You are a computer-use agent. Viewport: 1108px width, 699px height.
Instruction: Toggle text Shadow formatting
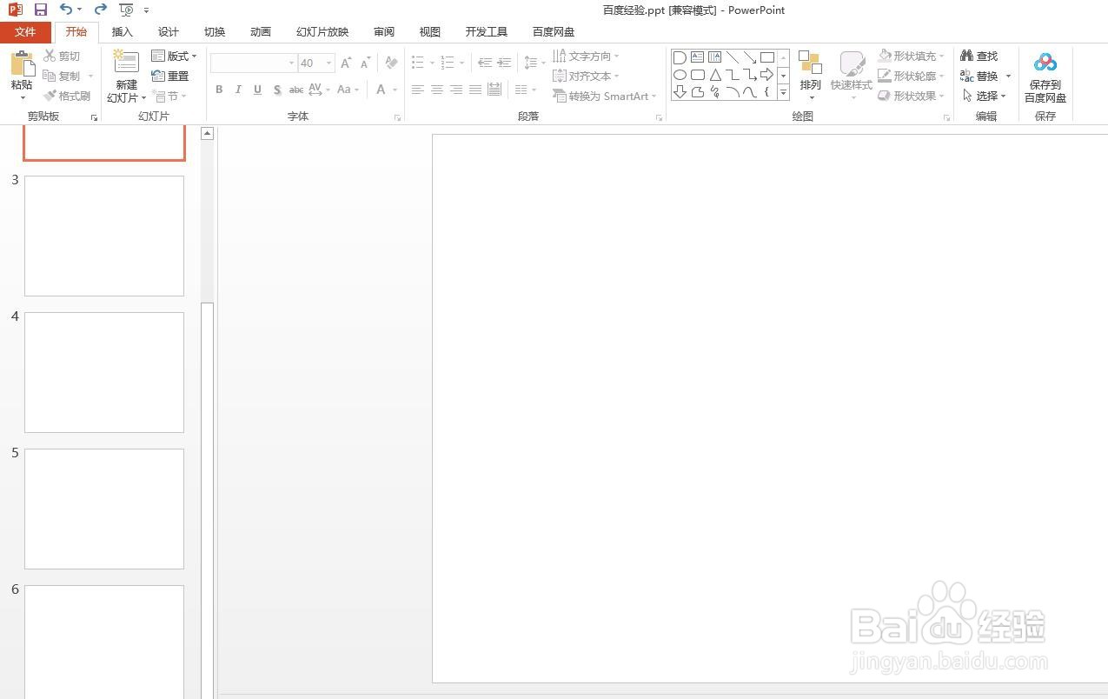tap(276, 90)
